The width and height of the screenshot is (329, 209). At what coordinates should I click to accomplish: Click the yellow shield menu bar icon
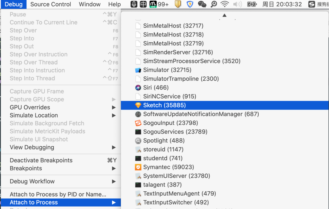coord(178,4)
